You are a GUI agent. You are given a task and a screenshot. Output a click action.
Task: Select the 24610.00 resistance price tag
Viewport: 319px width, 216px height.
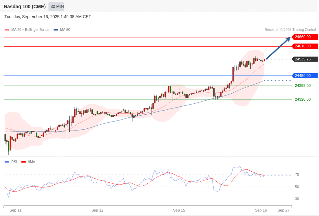tap(305, 46)
